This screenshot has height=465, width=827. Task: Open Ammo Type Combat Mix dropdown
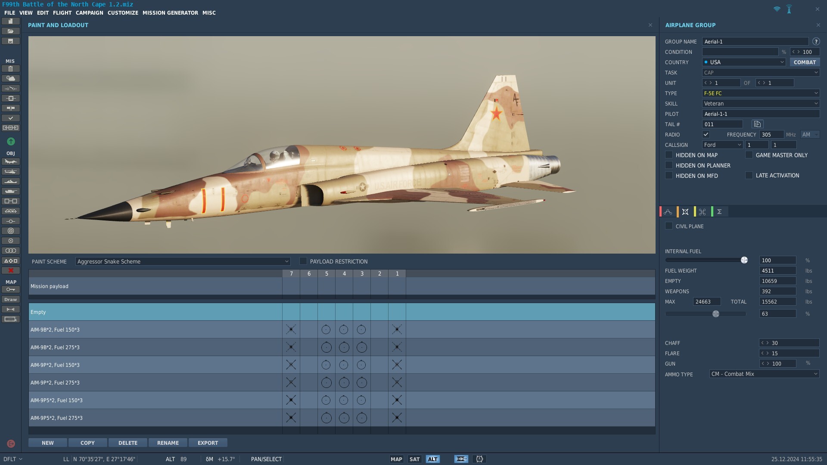[x=764, y=374]
